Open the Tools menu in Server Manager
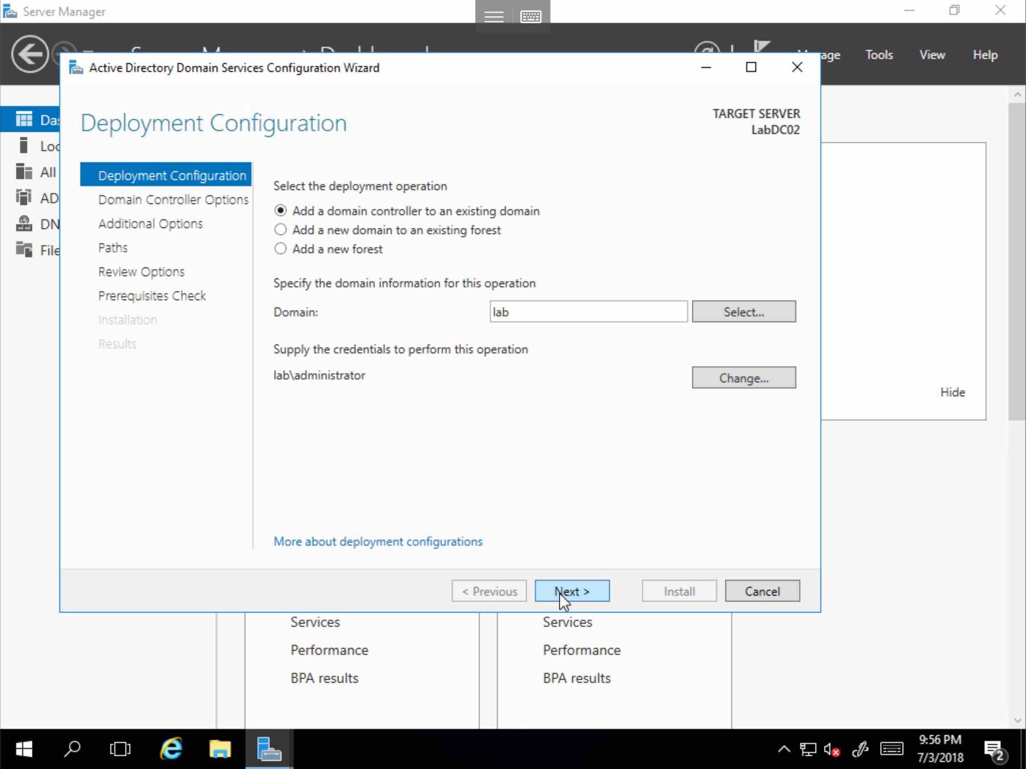The image size is (1026, 769). pyautogui.click(x=879, y=55)
